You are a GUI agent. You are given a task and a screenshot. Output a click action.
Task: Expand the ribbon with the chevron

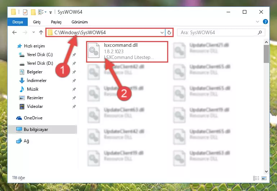tap(258, 22)
